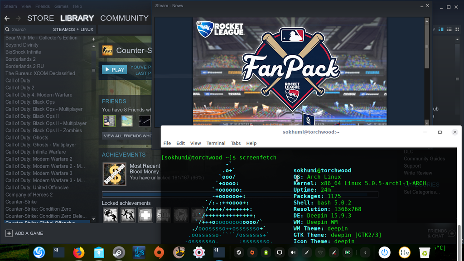Open the terminal's Edit menu
The height and width of the screenshot is (261, 464).
pos(180,143)
